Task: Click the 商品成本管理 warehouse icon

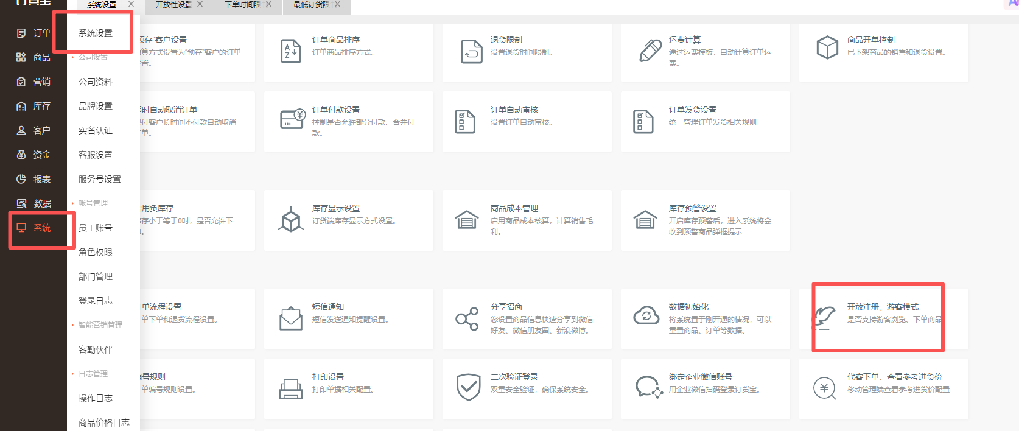Action: 467,219
